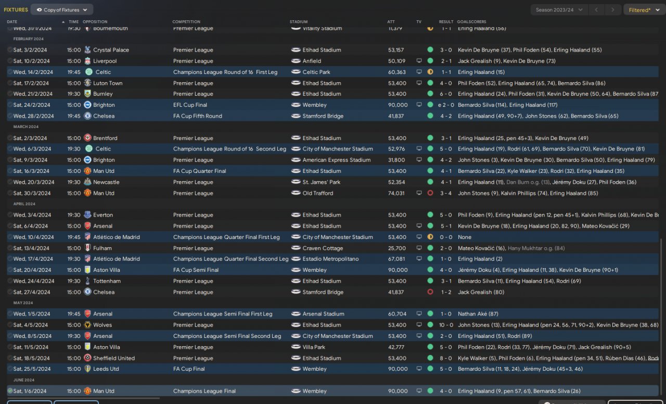The width and height of the screenshot is (666, 404).
Task: Click the Leeds Utd club badge
Action: tap(88, 369)
